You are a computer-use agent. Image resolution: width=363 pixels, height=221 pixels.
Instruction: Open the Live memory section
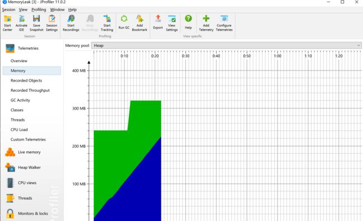[23, 152]
